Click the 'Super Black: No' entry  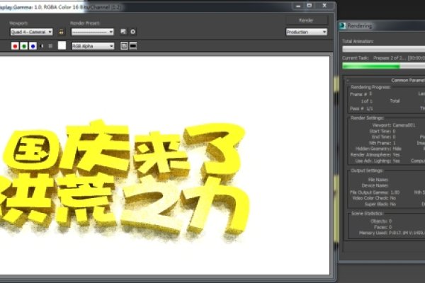click(380, 204)
